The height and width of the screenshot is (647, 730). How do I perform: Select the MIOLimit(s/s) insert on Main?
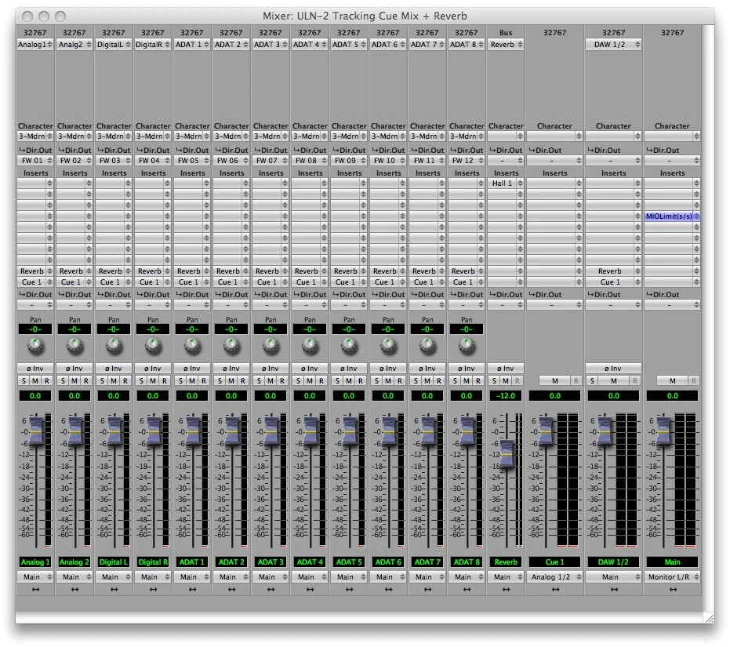click(x=669, y=216)
